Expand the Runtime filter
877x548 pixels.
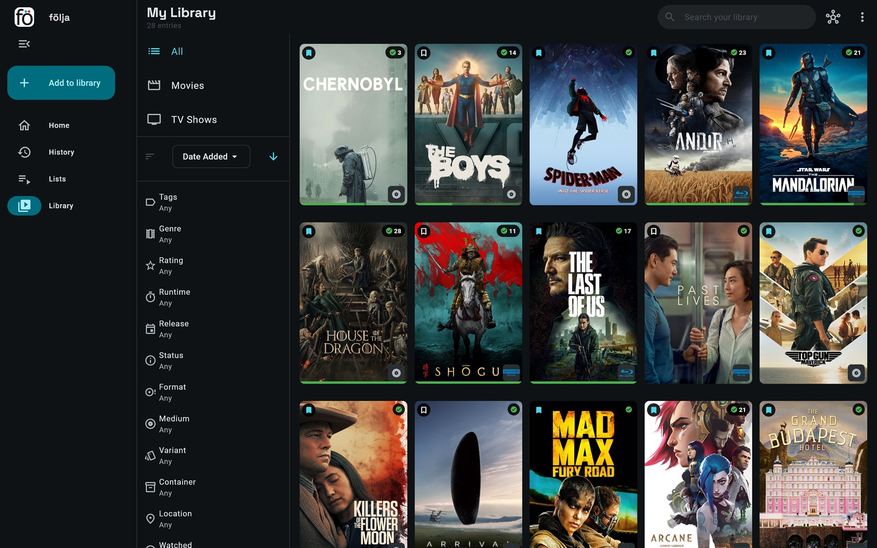click(213, 297)
